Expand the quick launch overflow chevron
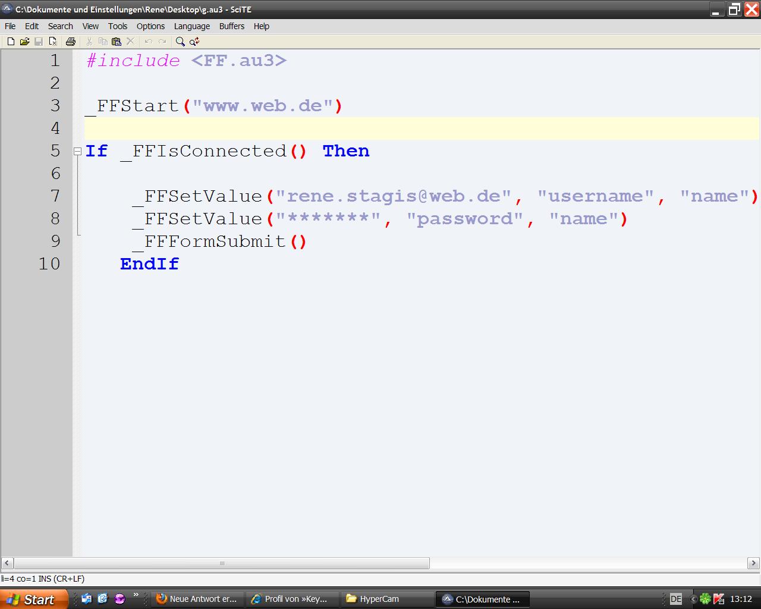Image resolution: width=761 pixels, height=609 pixels. click(136, 595)
